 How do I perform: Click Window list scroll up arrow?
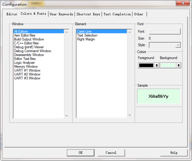point(67,32)
